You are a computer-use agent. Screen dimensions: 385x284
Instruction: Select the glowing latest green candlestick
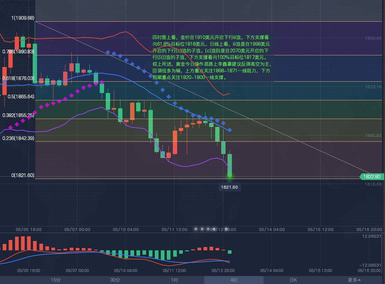[230, 165]
